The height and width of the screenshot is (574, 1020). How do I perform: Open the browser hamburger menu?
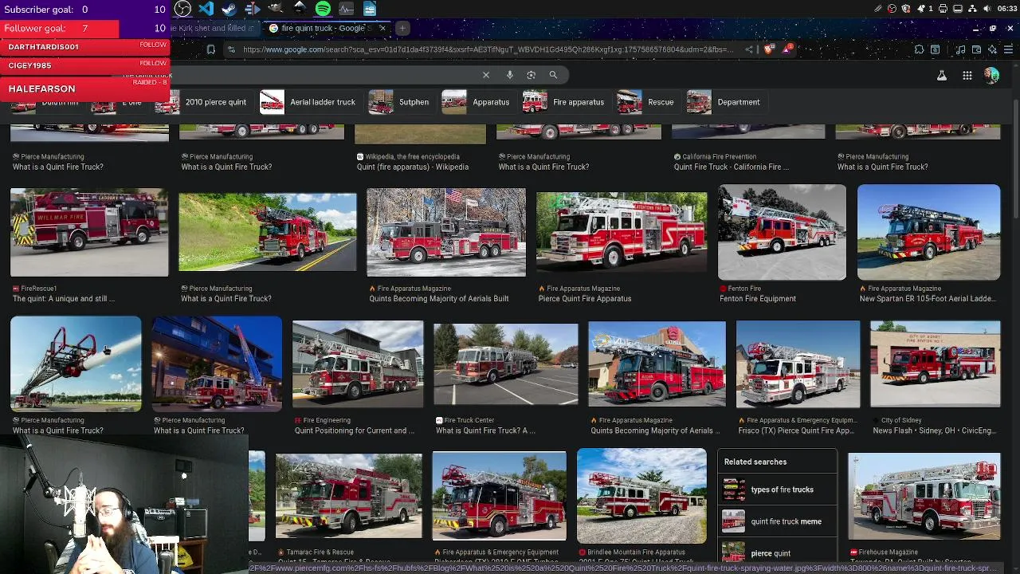(x=1008, y=49)
